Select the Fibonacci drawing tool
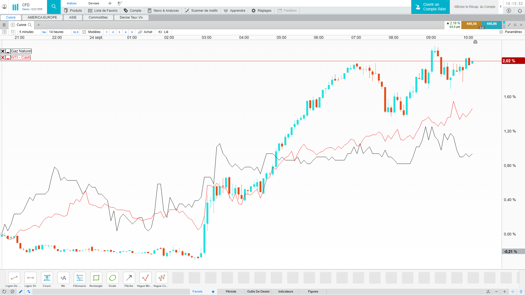This screenshot has width=525, height=295. (x=80, y=278)
